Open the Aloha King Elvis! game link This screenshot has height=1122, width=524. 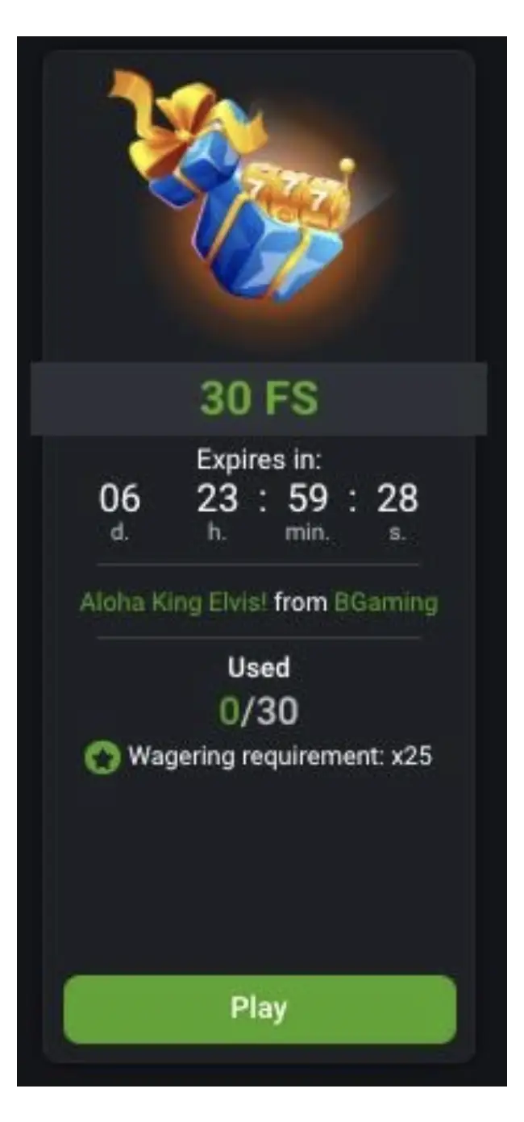[x=173, y=603]
